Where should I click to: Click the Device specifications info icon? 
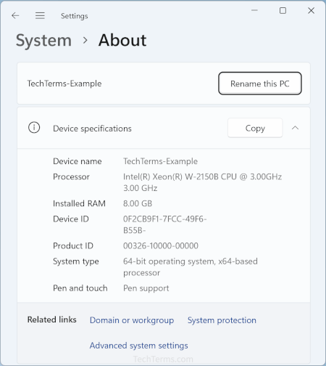34,128
